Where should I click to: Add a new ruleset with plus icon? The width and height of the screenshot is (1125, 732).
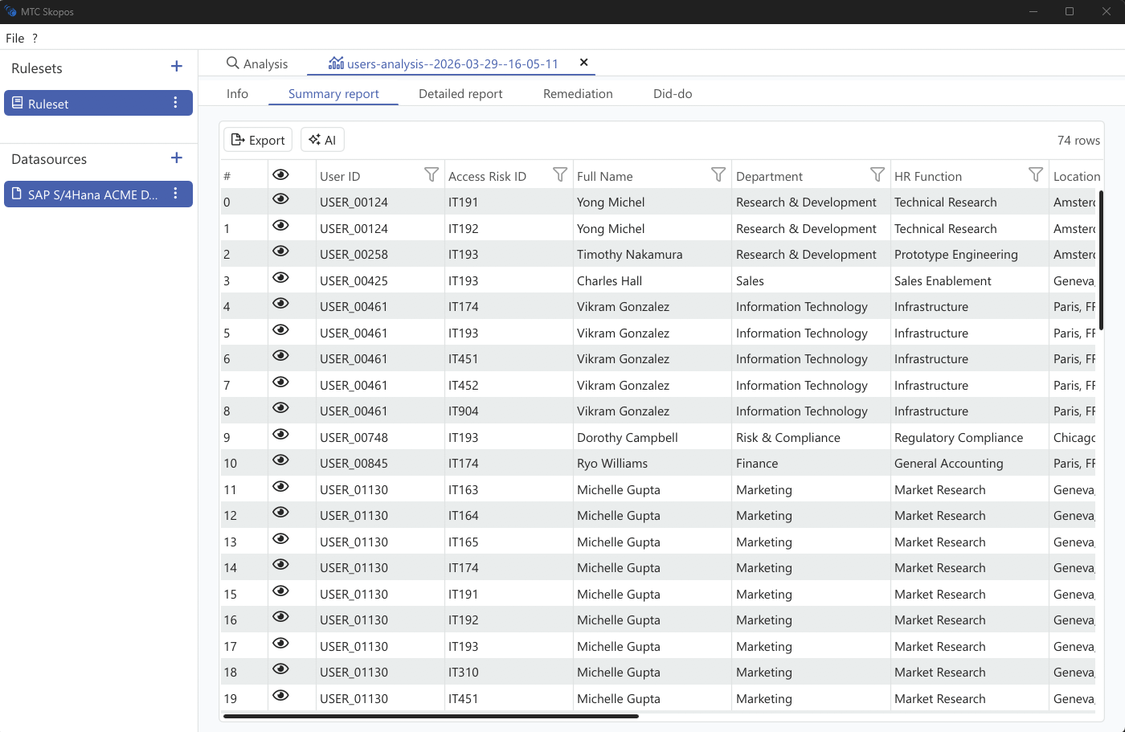177,67
